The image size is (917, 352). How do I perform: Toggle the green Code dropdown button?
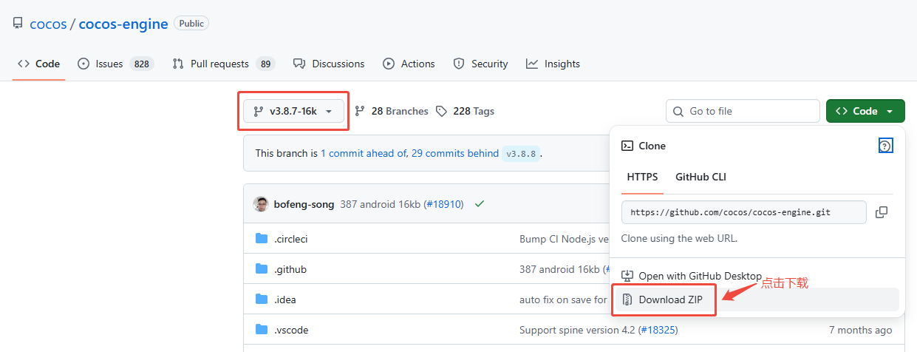pyautogui.click(x=865, y=111)
